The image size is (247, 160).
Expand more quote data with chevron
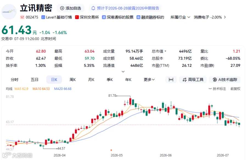pos(123,71)
